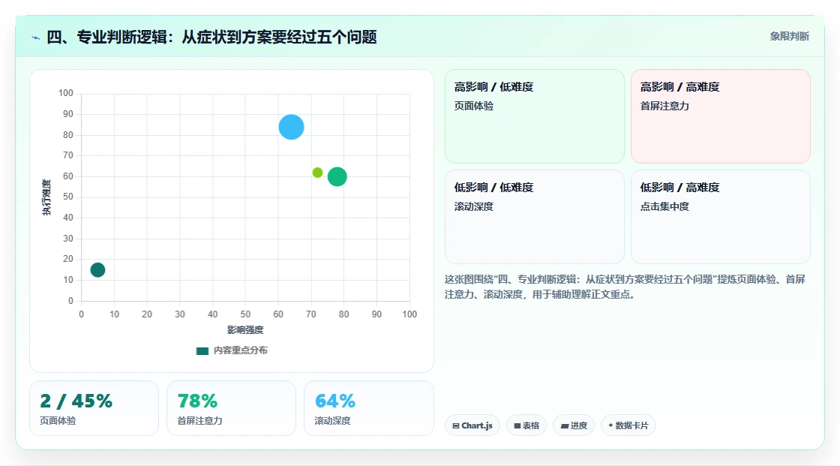Select the green bubble near 80 on the chart
Viewport: 840px width, 466px height.
(337, 176)
